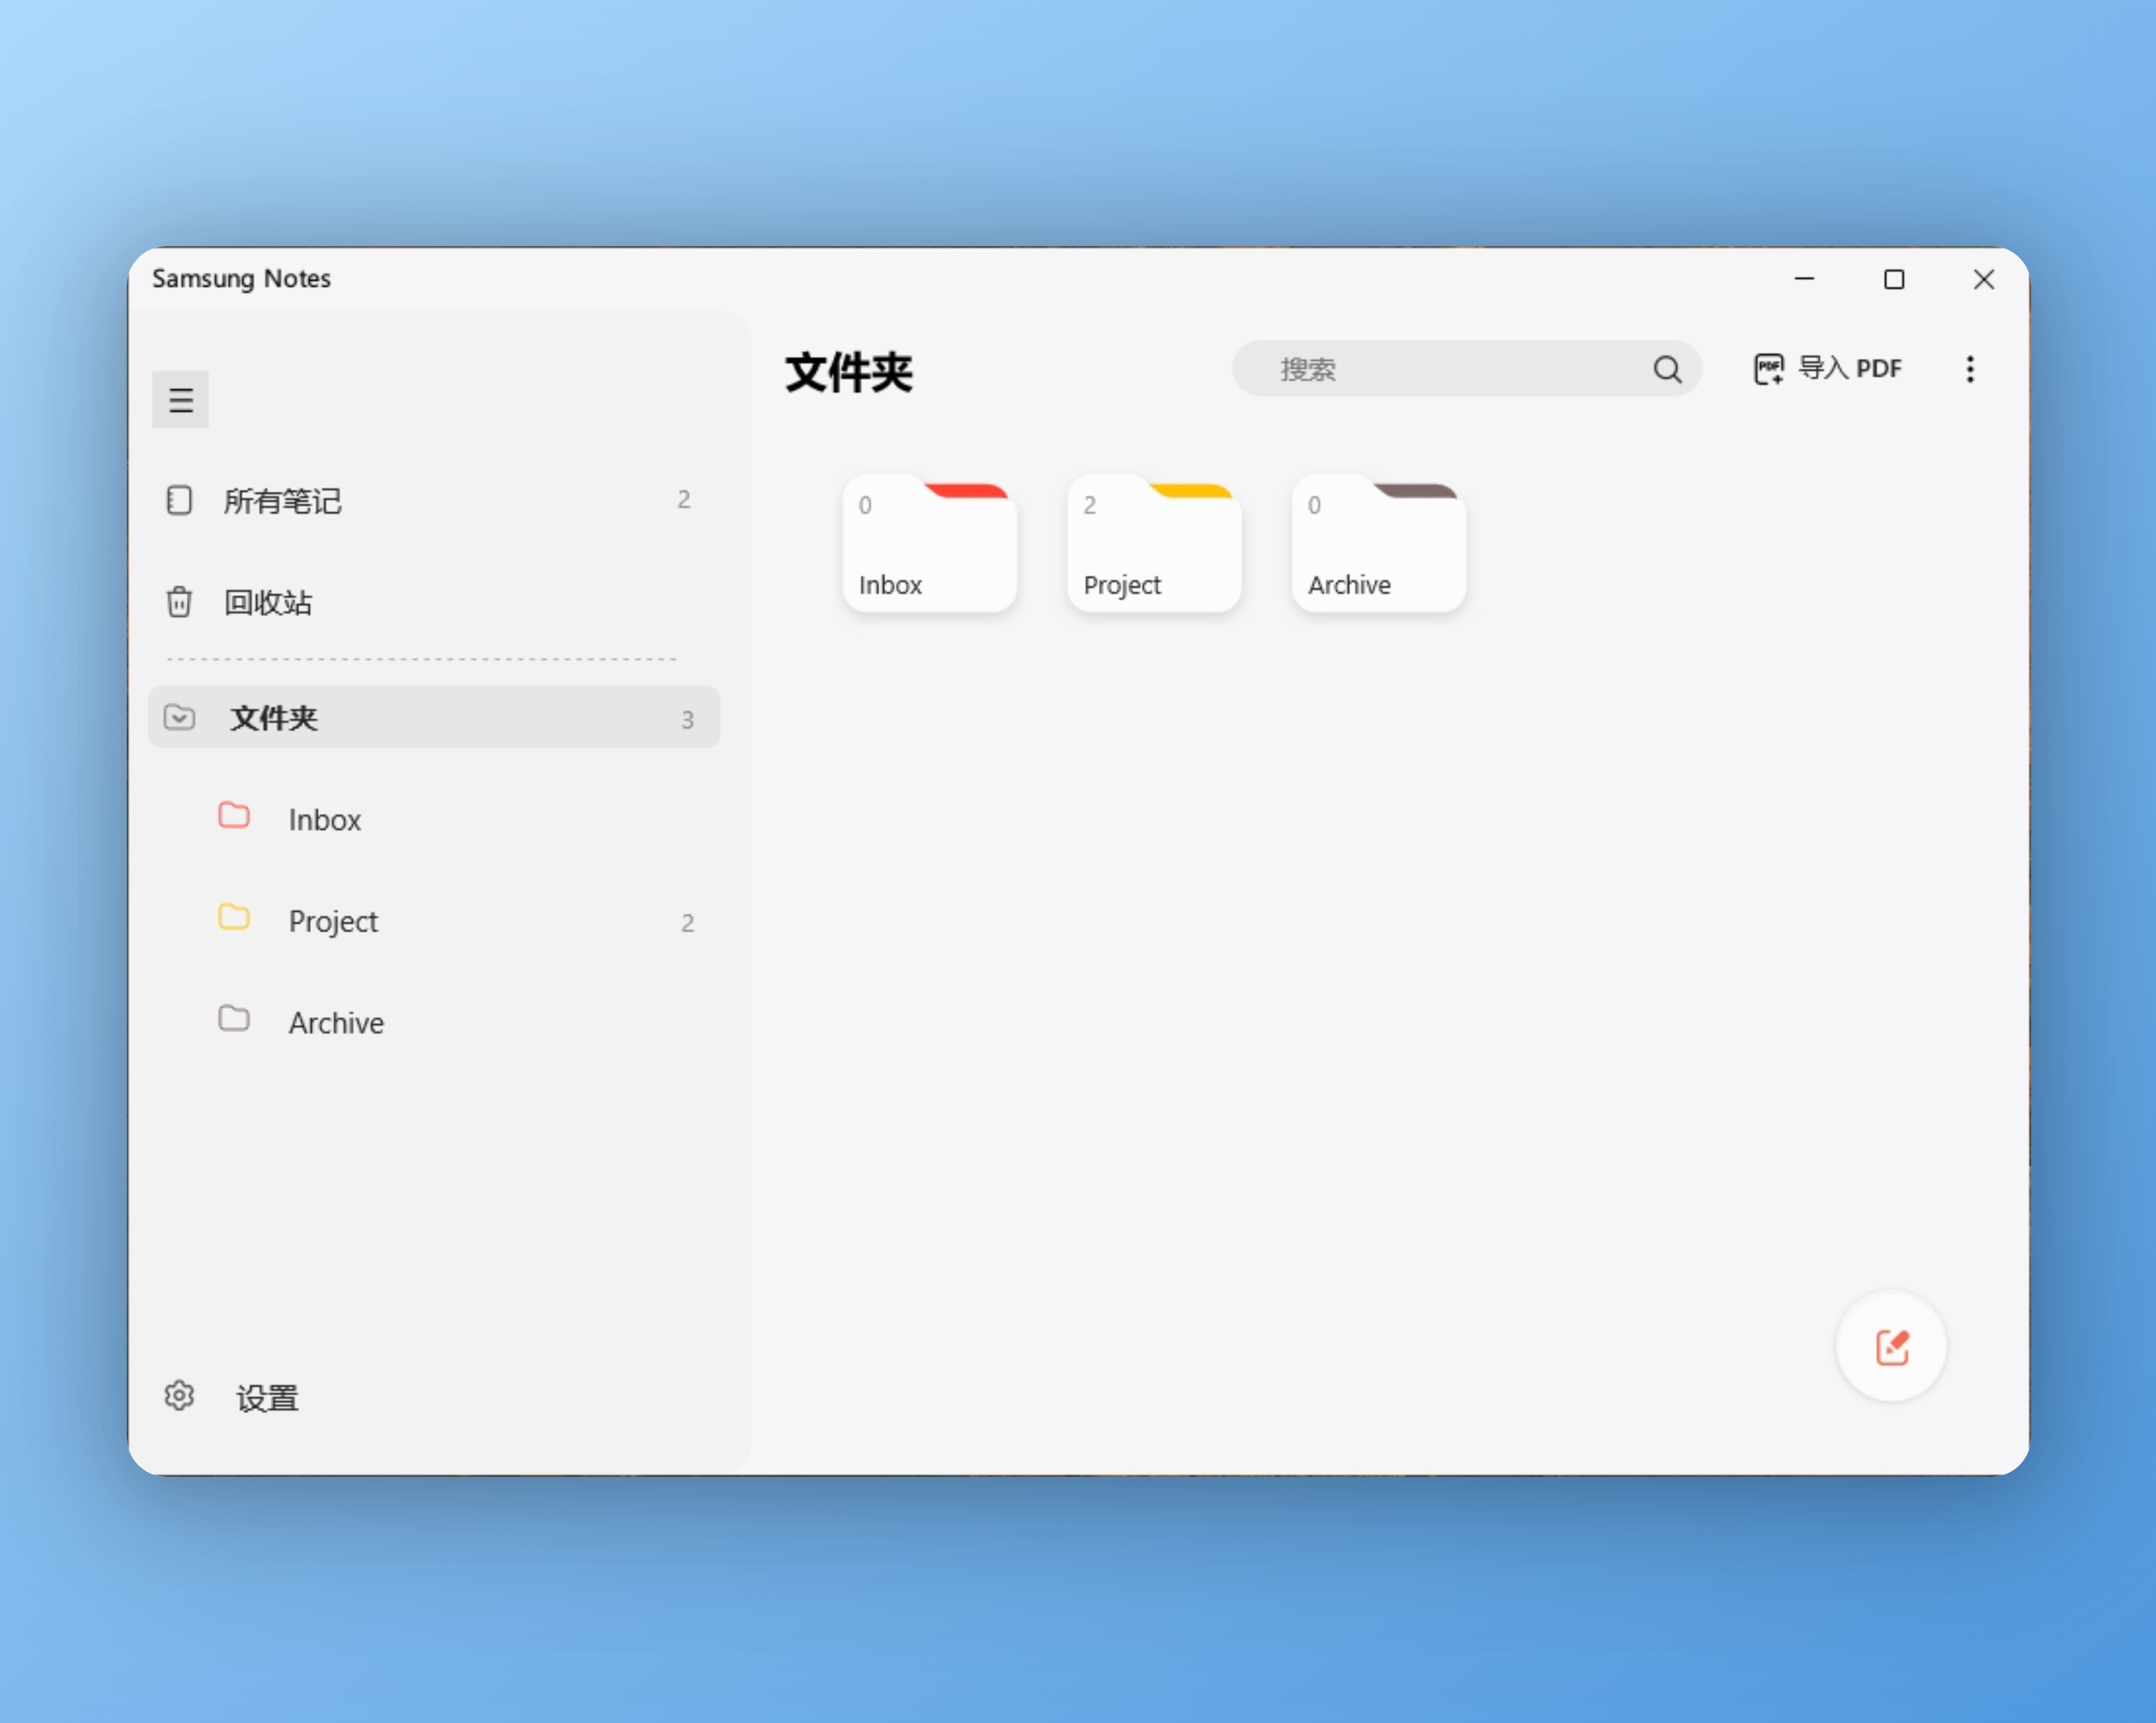The width and height of the screenshot is (2156, 1723).
Task: Go to 所有笔记 all notes
Action: click(283, 500)
